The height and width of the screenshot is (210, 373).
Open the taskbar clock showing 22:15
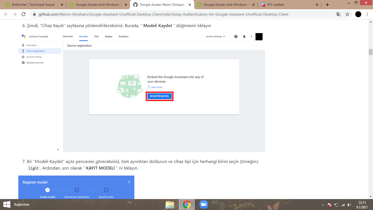coord(362,205)
